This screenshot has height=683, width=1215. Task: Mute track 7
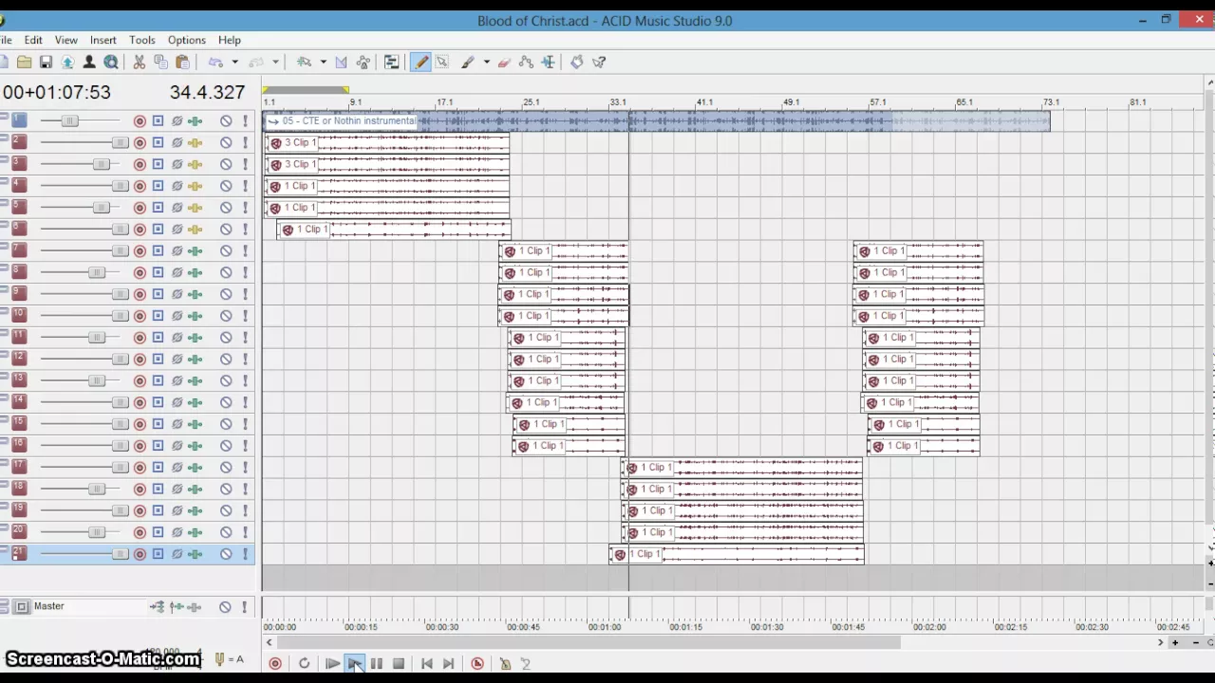tap(226, 250)
